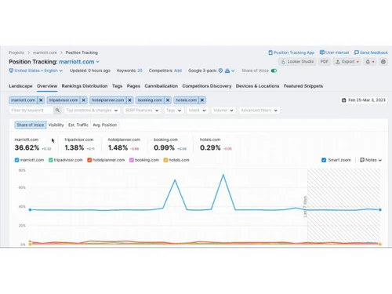Switch to the Featured Snippets tab

click(303, 86)
